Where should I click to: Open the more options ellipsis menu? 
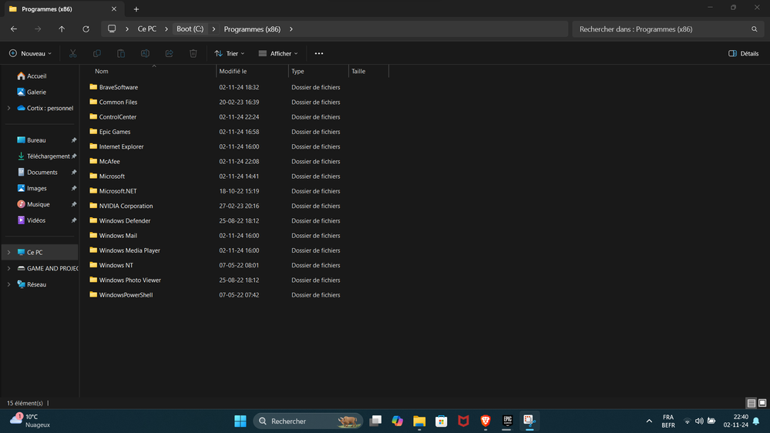[x=319, y=54]
